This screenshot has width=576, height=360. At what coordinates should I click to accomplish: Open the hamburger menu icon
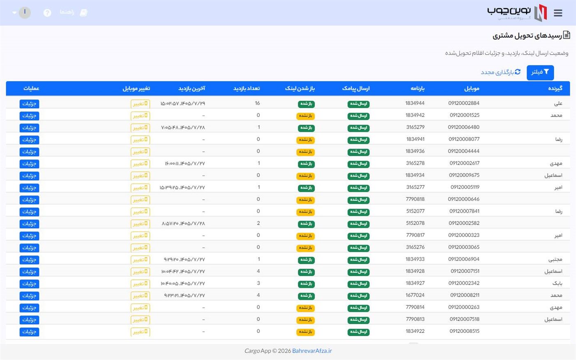point(558,13)
